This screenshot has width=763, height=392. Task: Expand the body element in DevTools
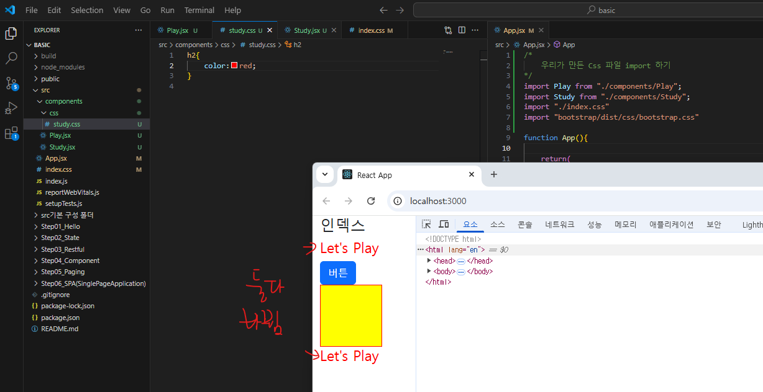coord(429,271)
